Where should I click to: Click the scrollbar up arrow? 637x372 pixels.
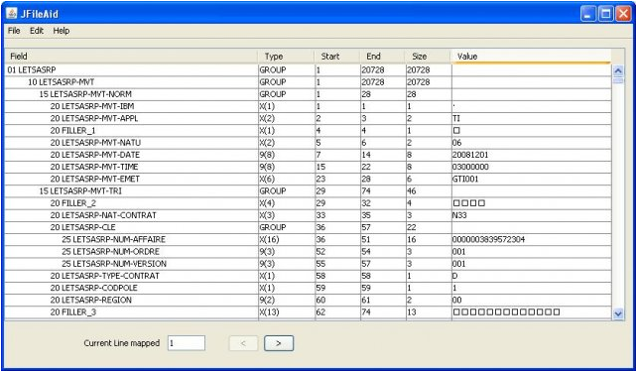click(x=618, y=70)
